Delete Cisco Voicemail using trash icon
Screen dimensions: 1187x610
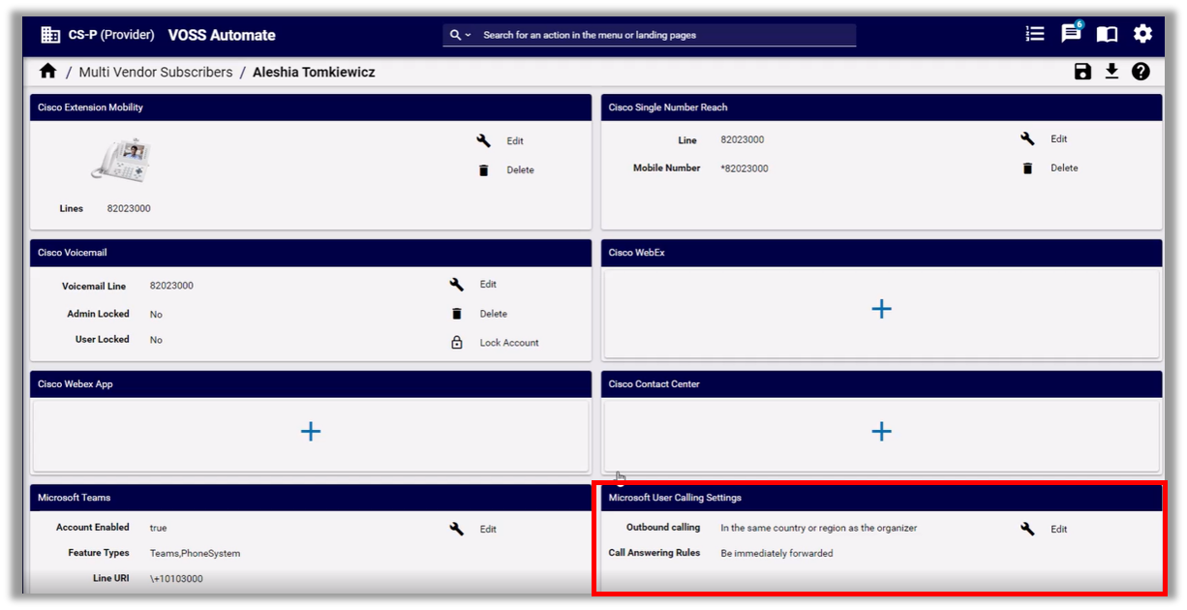coord(456,313)
